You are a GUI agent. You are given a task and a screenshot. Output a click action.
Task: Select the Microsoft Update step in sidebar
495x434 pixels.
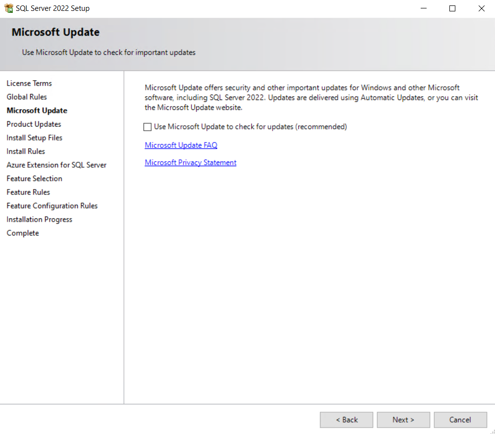coord(37,110)
